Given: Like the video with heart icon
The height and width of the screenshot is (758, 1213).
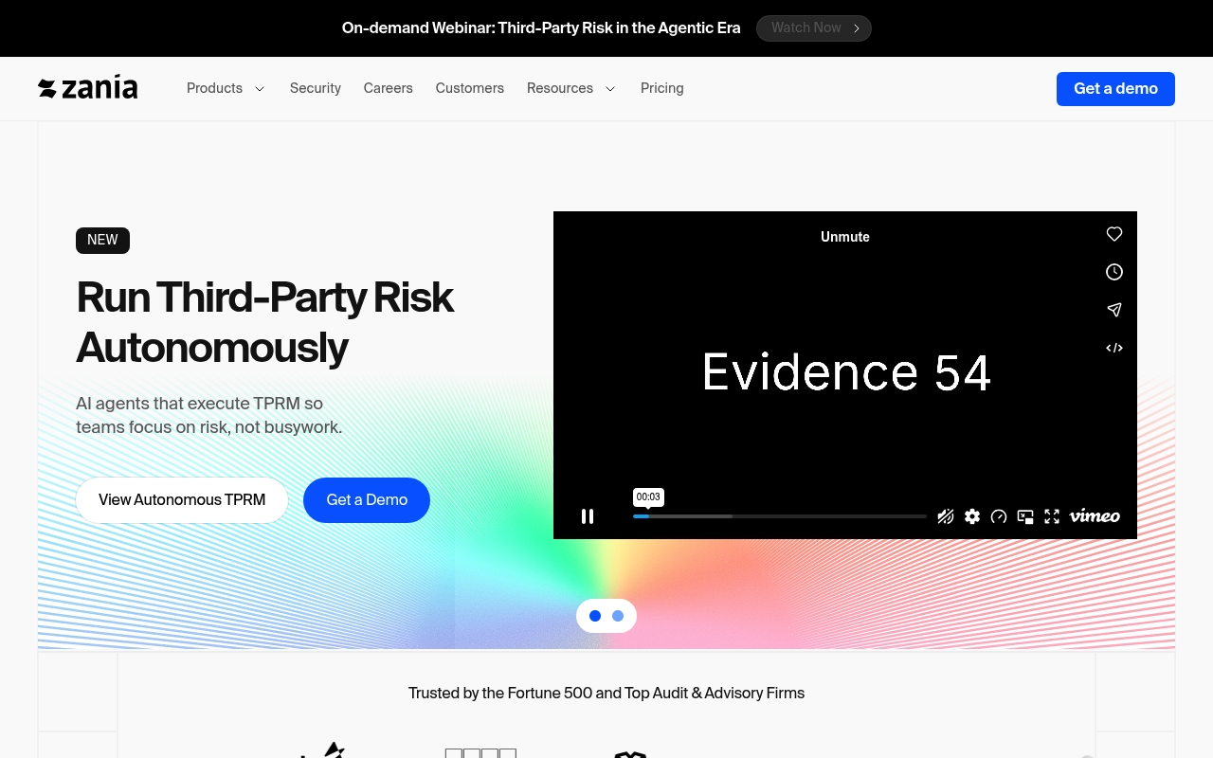Looking at the screenshot, I should click(1114, 234).
